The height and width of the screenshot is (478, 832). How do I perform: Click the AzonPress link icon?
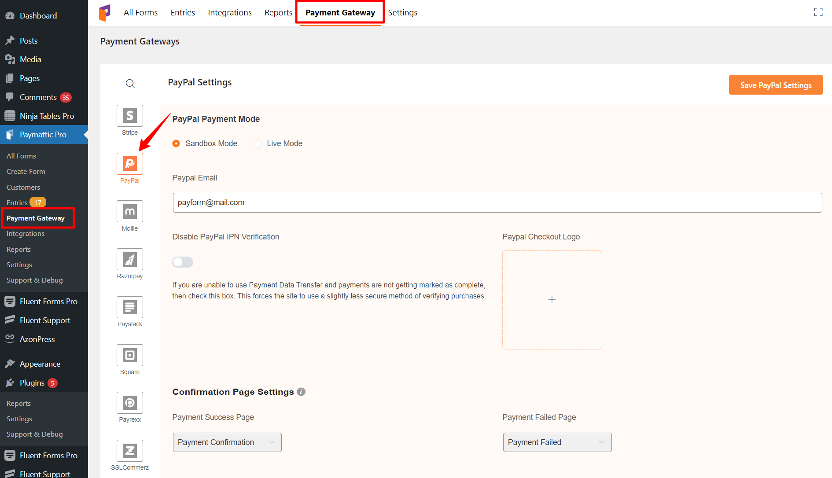tap(10, 338)
